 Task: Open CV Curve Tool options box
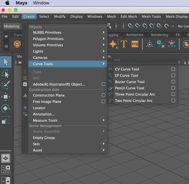coord(173,69)
